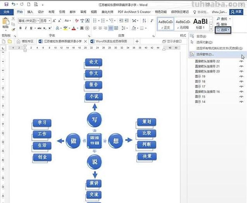This screenshot has width=247, height=203.
Task: Click the Share button
Action: [236, 12]
